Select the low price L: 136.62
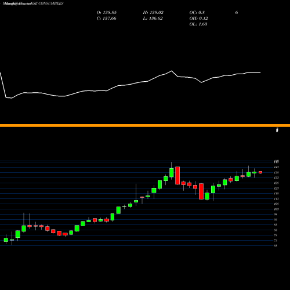The width and height of the screenshot is (290, 290). click(153, 19)
